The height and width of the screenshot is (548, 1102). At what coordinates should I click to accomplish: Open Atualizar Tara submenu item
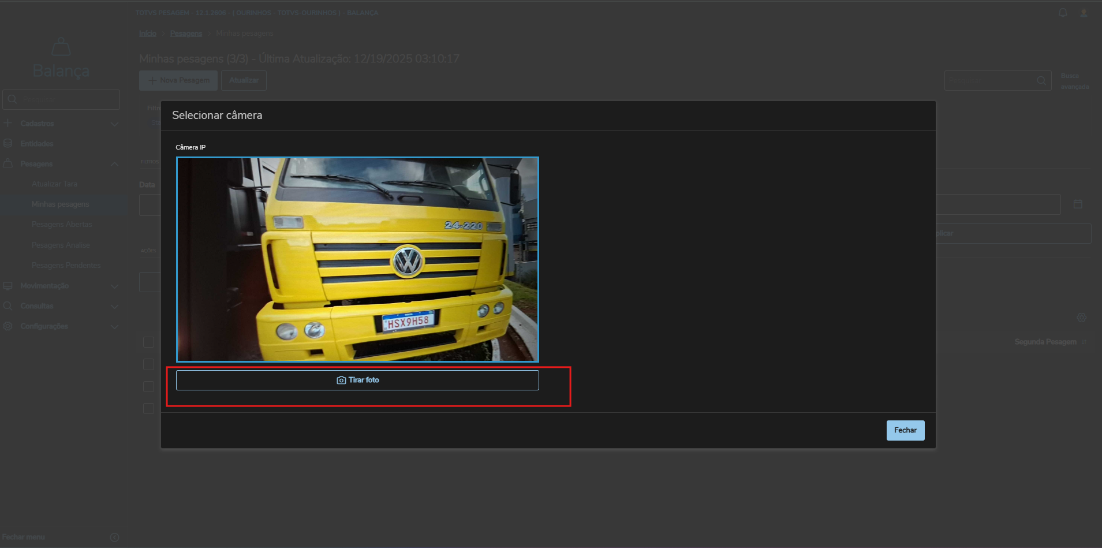[54, 184]
